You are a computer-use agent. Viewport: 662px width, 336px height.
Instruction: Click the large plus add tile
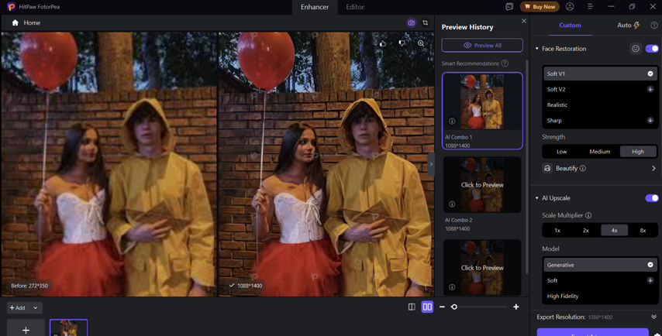coord(26,328)
